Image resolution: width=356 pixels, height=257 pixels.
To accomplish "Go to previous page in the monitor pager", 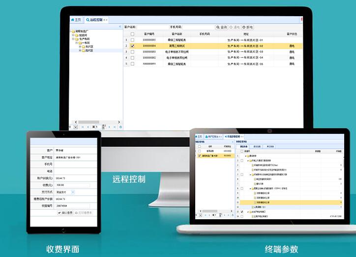I will click(x=88, y=127).
